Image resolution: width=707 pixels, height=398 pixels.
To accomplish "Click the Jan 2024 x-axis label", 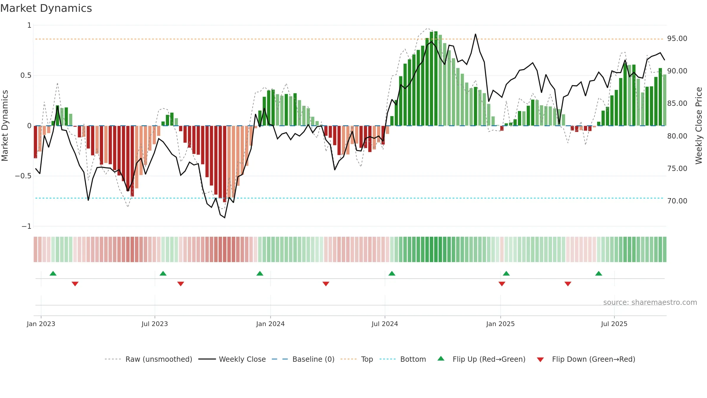I will (x=270, y=324).
